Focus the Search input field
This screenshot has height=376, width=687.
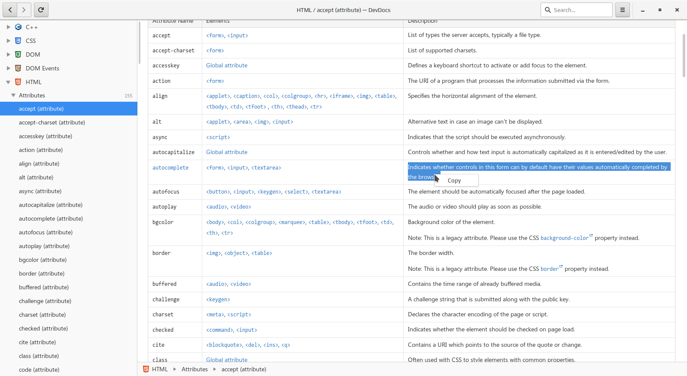tap(577, 10)
